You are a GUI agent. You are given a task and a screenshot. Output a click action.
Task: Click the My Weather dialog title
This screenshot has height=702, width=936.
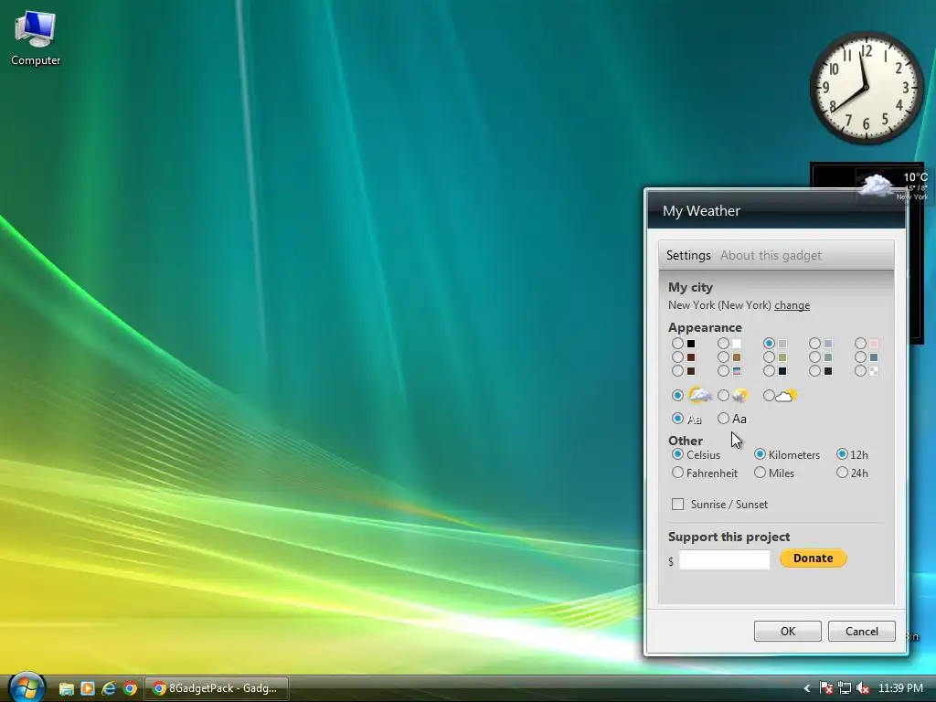(x=701, y=211)
